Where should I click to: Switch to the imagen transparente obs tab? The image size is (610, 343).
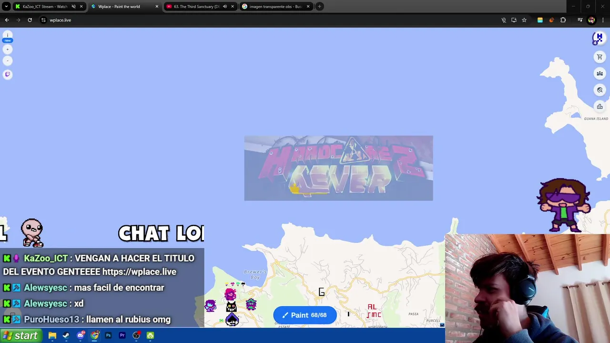(275, 7)
